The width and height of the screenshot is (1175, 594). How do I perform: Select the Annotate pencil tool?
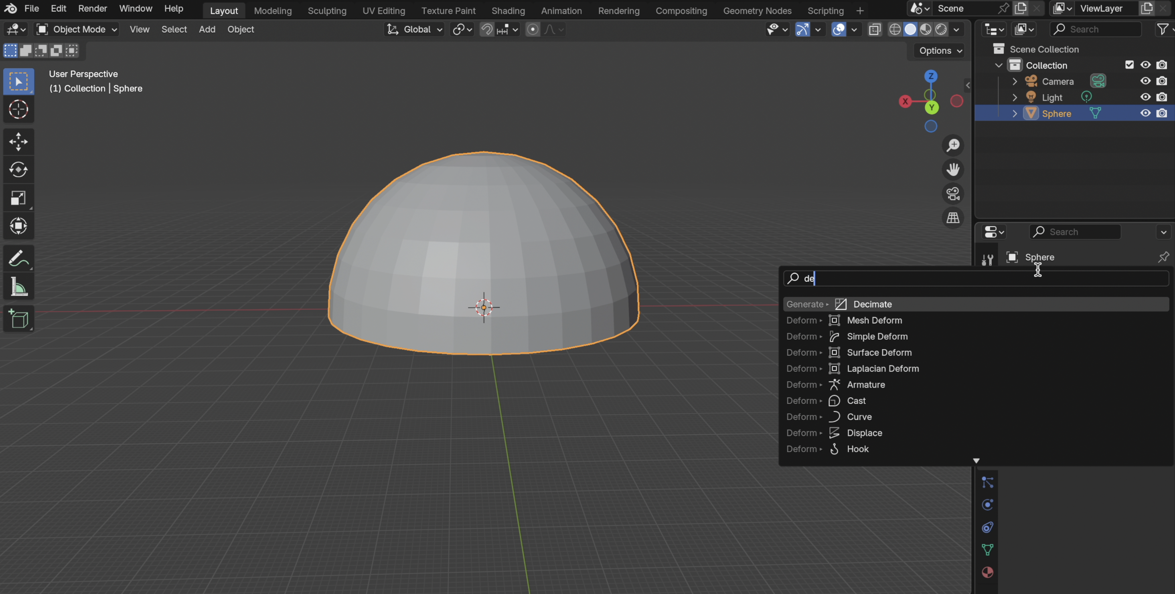tap(18, 259)
